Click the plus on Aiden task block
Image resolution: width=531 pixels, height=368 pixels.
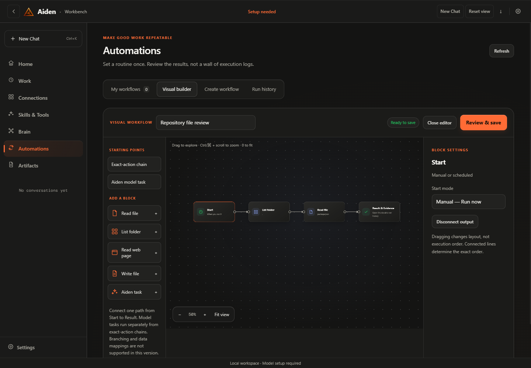point(156,292)
